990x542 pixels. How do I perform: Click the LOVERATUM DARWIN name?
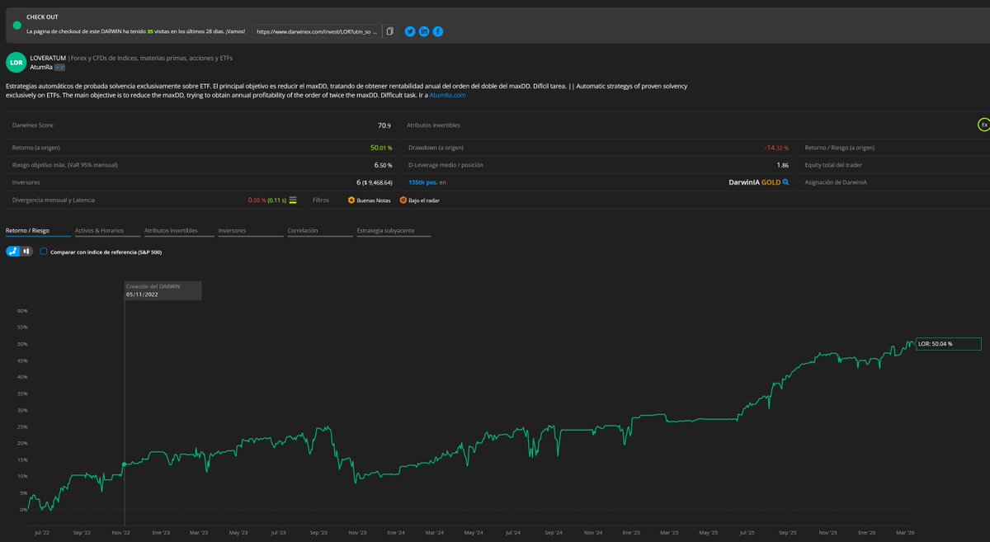pos(47,57)
